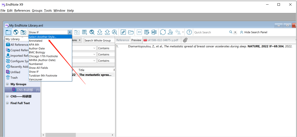Image resolution: width=297 pixels, height=137 pixels.
Task: Click into the Quick Search field
Action: 211,32
